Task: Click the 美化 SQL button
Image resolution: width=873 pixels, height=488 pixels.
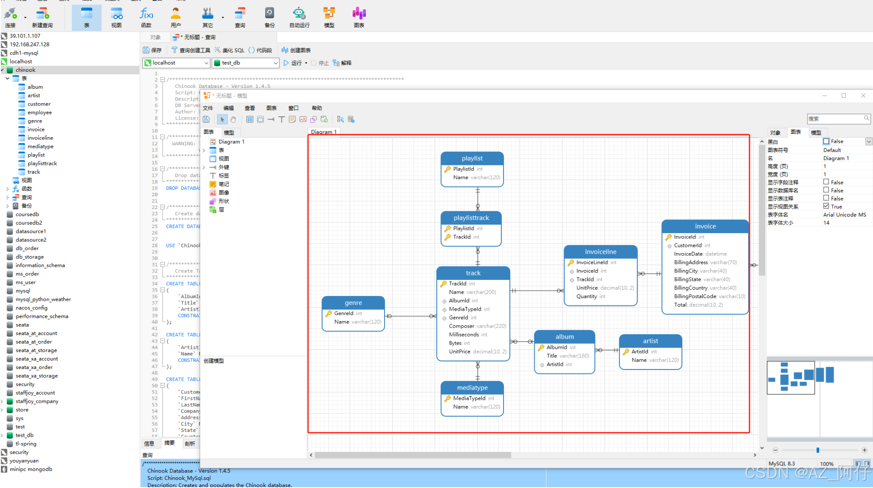Action: click(x=230, y=50)
